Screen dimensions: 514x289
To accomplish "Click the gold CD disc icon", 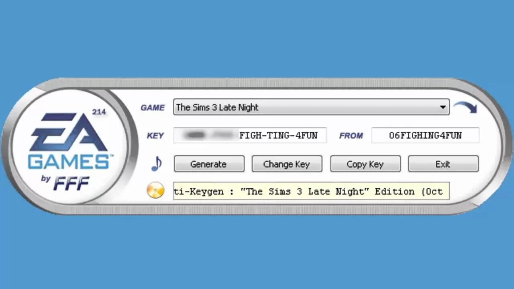I will (x=155, y=190).
